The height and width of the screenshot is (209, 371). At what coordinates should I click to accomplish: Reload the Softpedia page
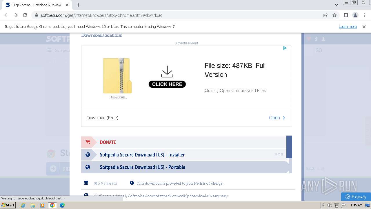point(25,15)
